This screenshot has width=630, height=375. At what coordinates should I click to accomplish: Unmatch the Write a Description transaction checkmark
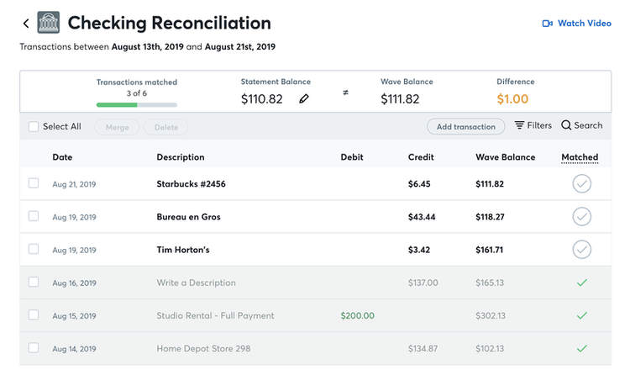[x=582, y=283]
